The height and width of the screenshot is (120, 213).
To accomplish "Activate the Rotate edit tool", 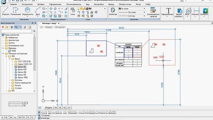I will pos(55,9).
